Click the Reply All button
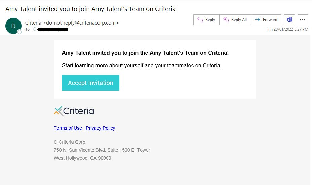This screenshot has height=185, width=312. pyautogui.click(x=235, y=20)
